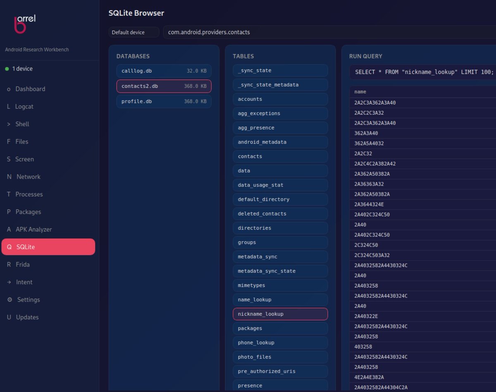Go to the Logcat page label
This screenshot has width=496, height=392.
[x=24, y=107]
